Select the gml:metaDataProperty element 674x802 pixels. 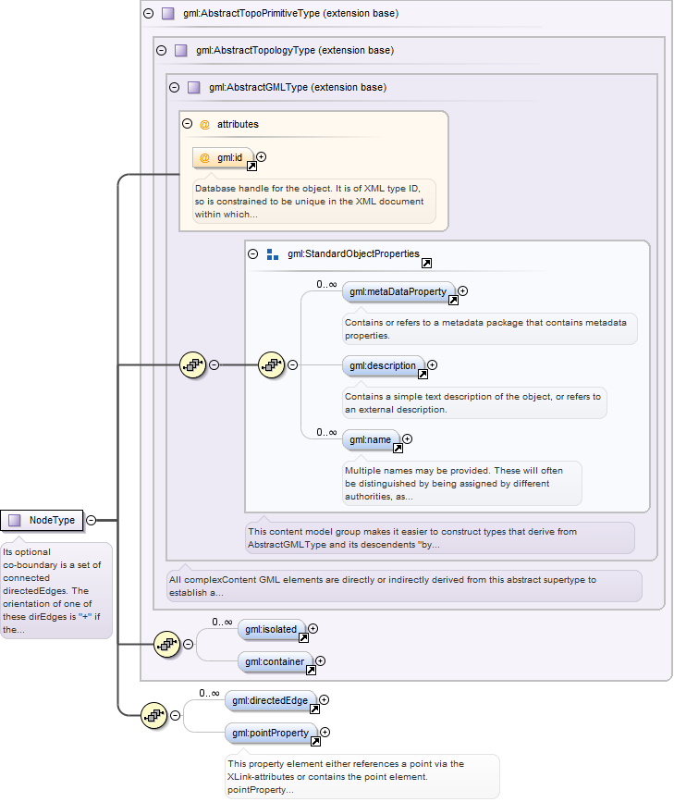(x=398, y=291)
